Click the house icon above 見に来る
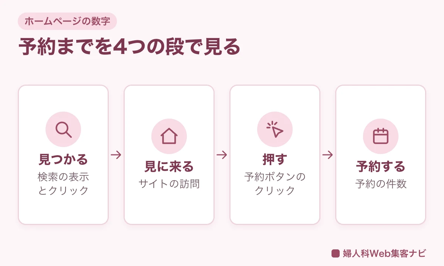 tap(169, 136)
